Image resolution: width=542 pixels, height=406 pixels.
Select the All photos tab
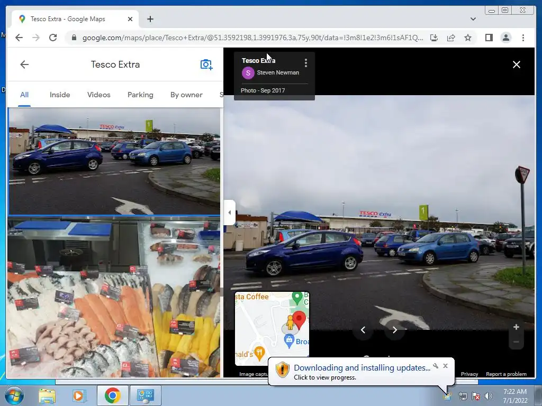[x=24, y=95]
